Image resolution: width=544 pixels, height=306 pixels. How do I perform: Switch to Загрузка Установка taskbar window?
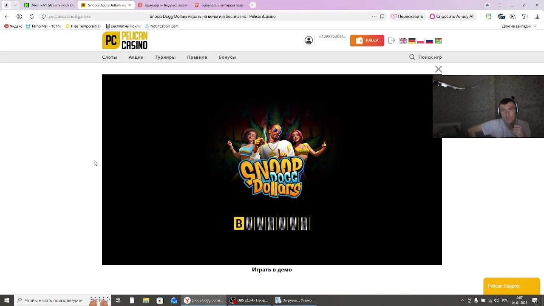click(295, 300)
